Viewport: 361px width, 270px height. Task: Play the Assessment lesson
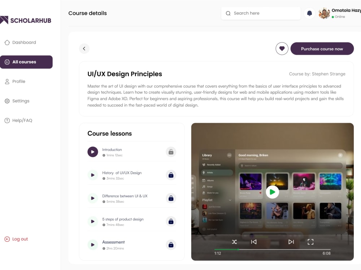(93, 245)
